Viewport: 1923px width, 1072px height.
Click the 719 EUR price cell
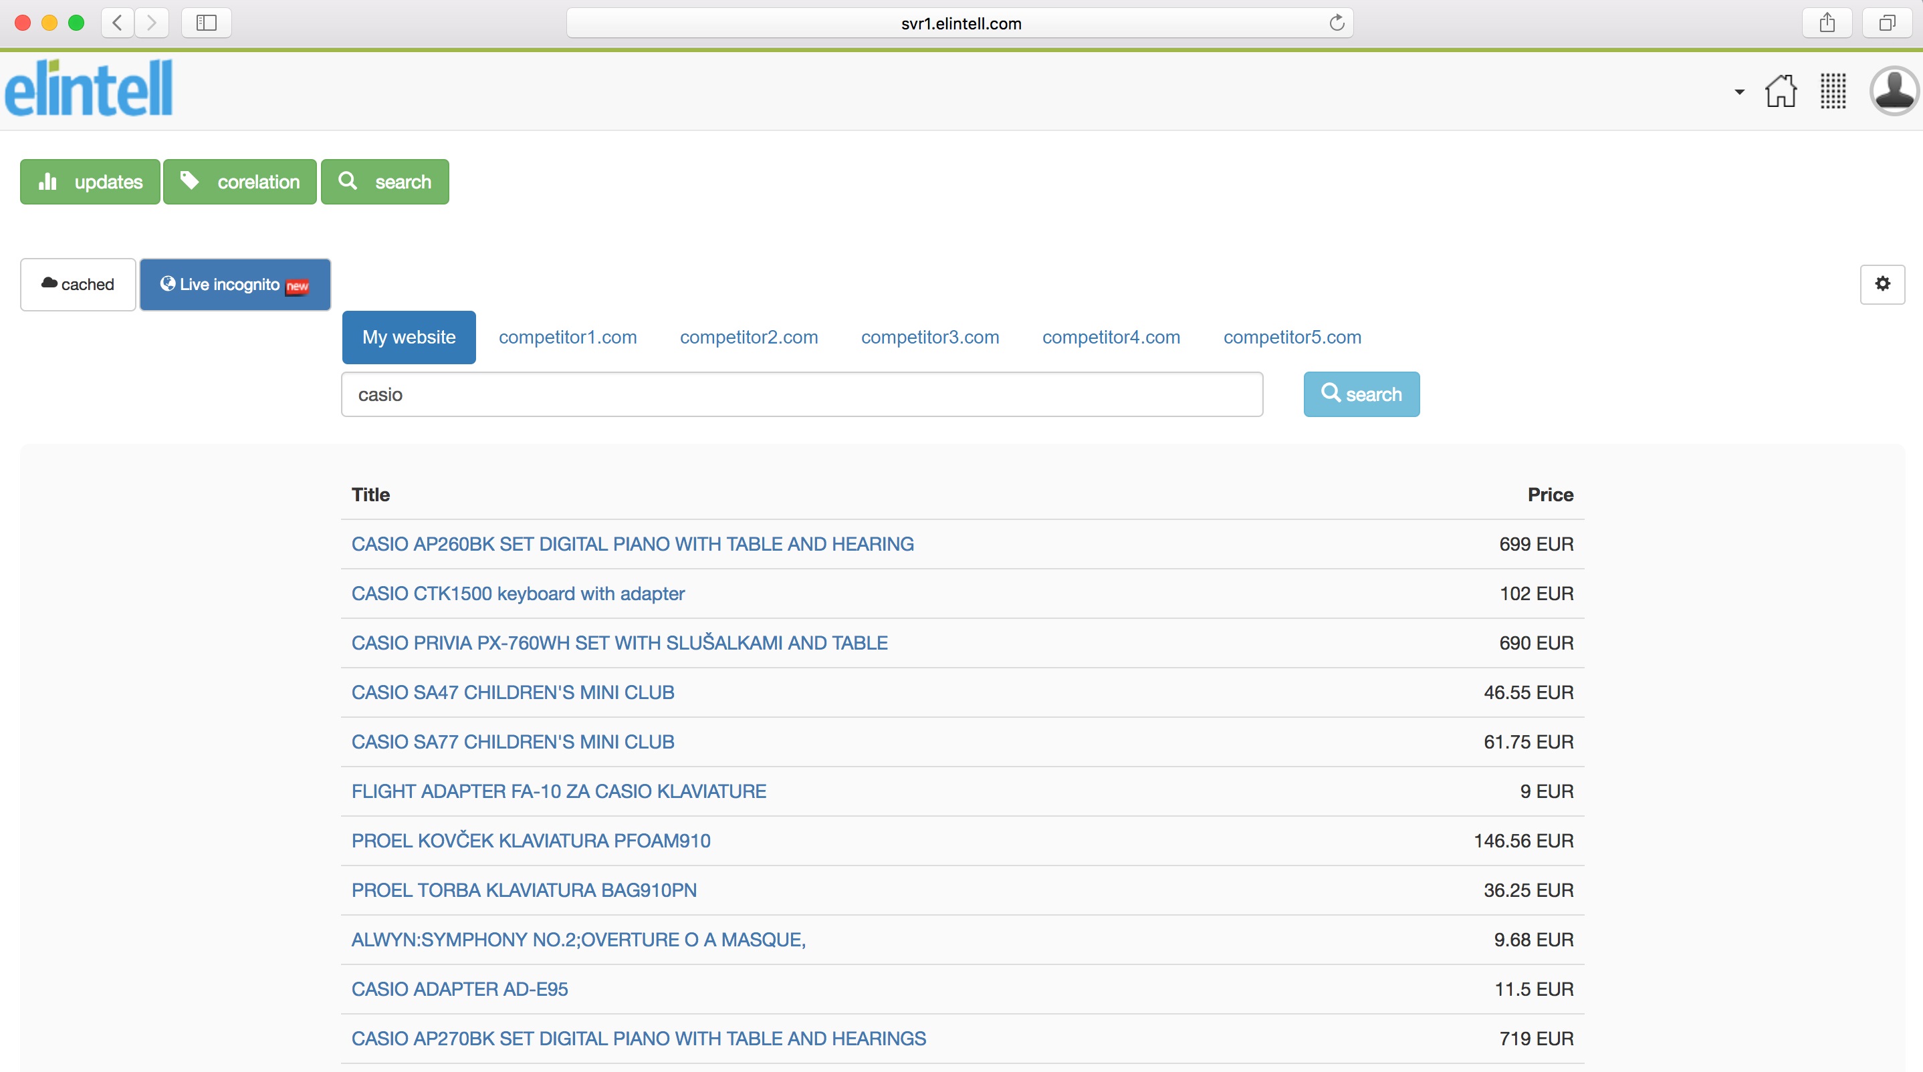1536,1038
